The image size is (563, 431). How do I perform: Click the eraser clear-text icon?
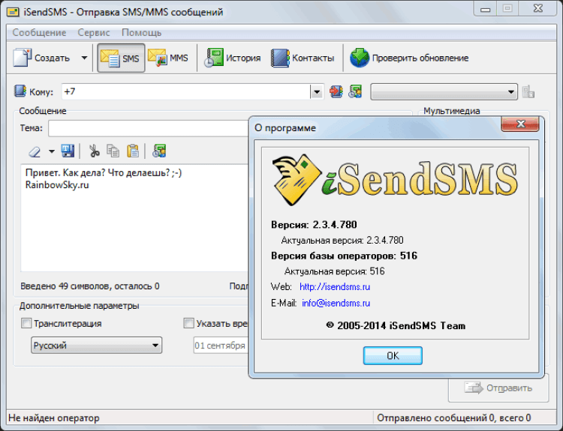[35, 151]
